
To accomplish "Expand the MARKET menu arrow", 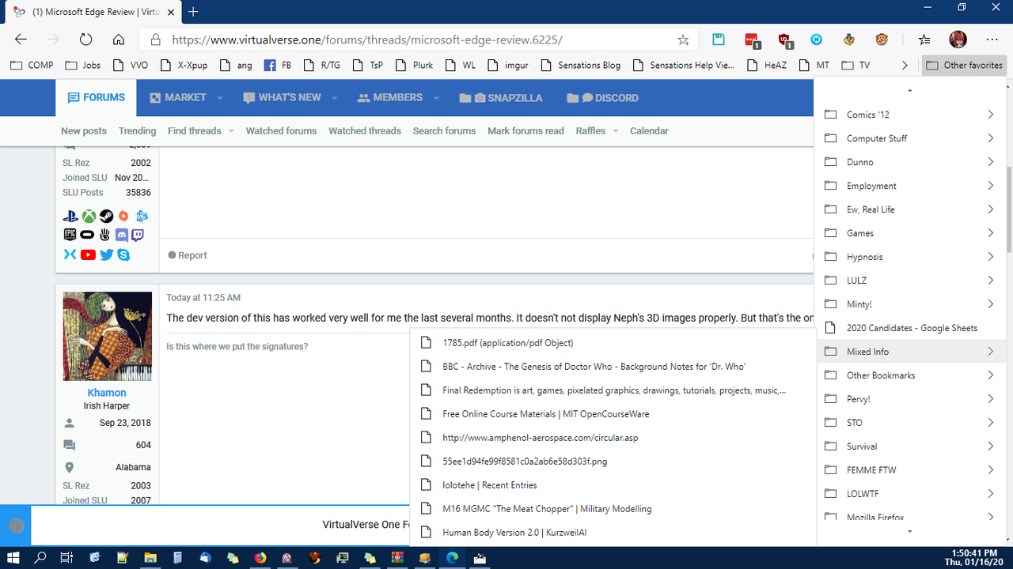I will click(x=220, y=98).
